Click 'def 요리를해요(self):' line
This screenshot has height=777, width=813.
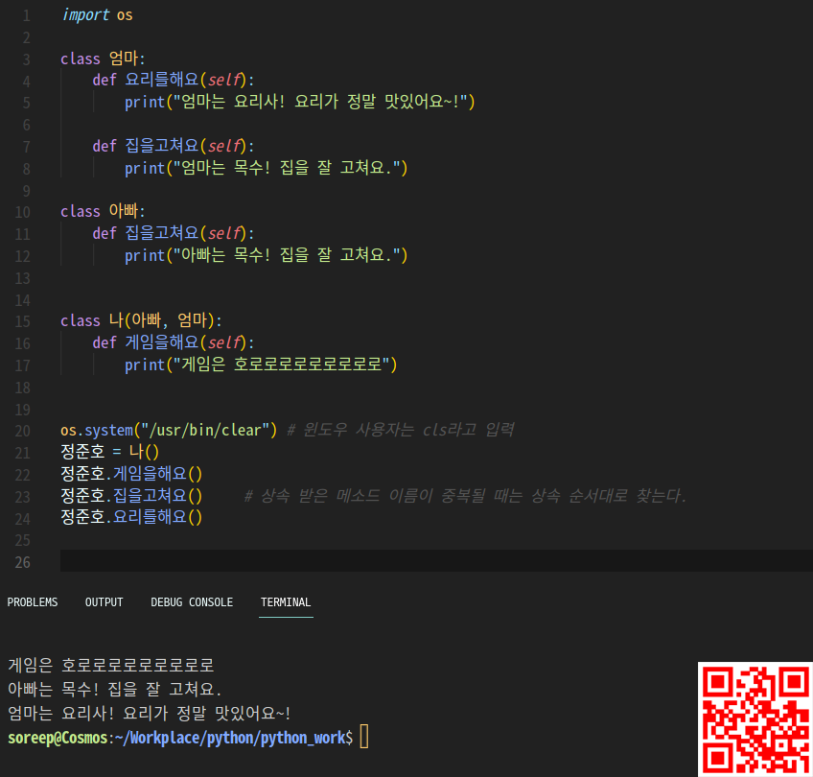[174, 80]
